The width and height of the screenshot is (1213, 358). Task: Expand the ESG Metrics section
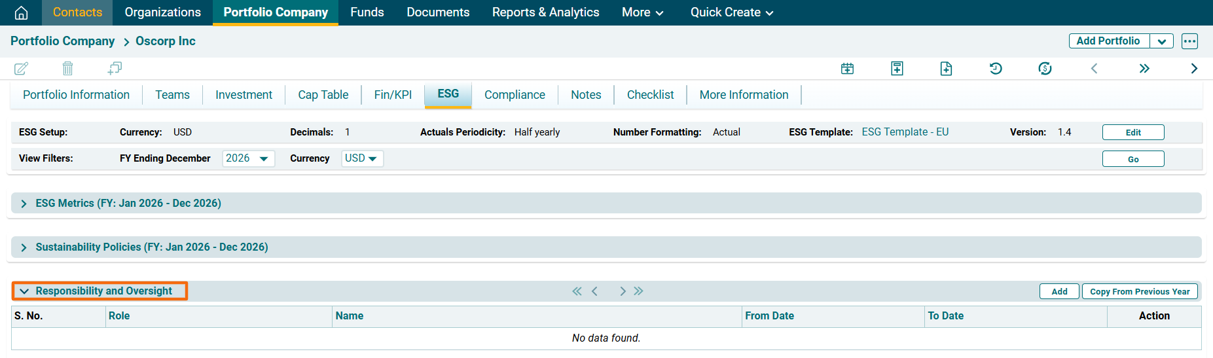[24, 204]
